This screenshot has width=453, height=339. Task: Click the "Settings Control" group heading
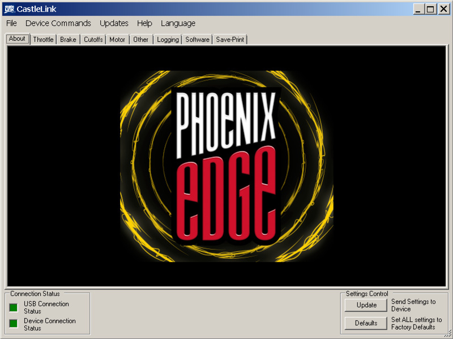(x=367, y=294)
